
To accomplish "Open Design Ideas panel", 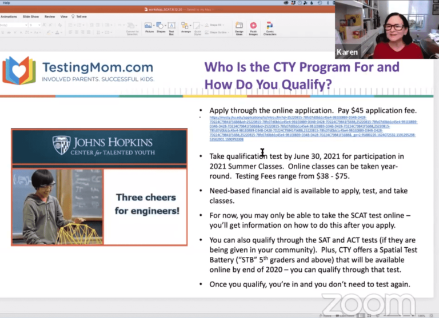I will click(x=239, y=27).
